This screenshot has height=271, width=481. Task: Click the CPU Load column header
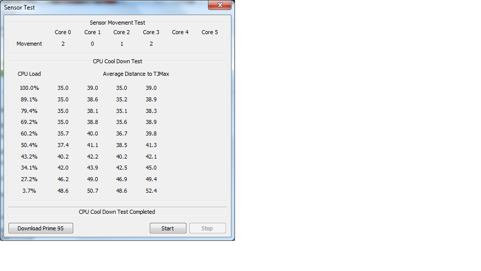29,74
